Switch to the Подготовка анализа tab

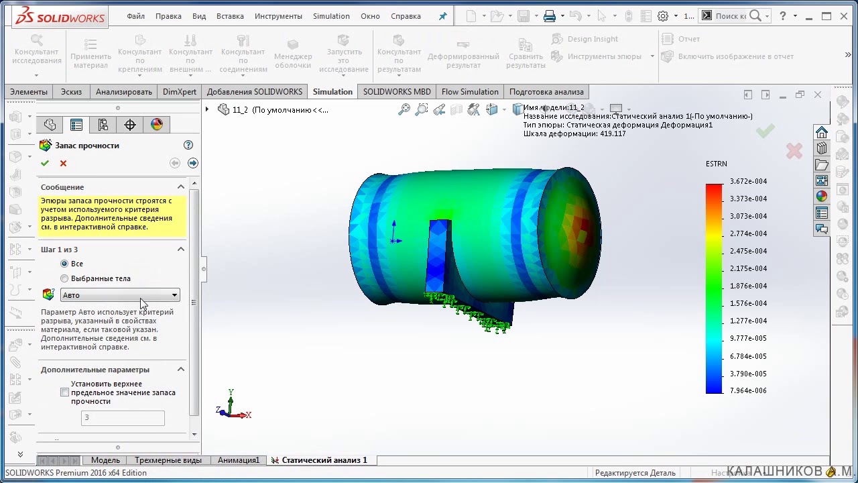point(546,92)
